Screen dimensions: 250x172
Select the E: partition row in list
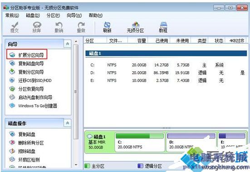(166, 80)
